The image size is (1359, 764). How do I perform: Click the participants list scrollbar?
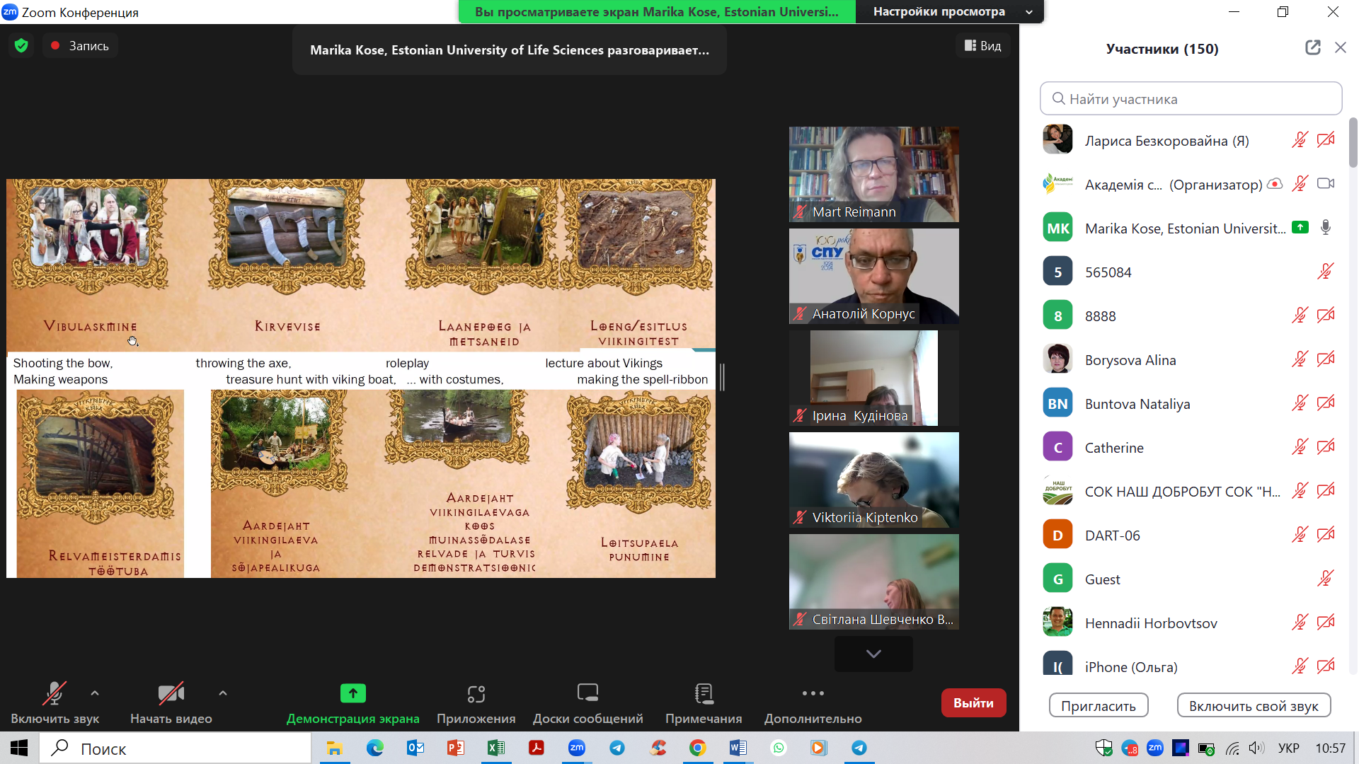1353,144
